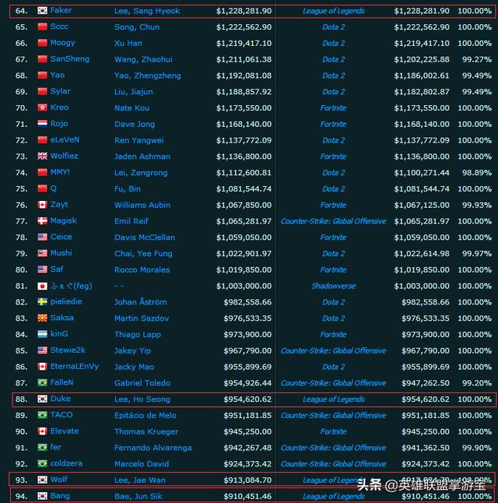Open the SanSheng player profile
The width and height of the screenshot is (498, 503).
pos(70,58)
